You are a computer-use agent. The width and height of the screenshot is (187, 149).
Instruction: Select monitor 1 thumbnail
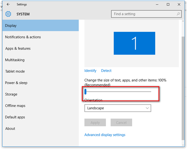tap(134, 44)
